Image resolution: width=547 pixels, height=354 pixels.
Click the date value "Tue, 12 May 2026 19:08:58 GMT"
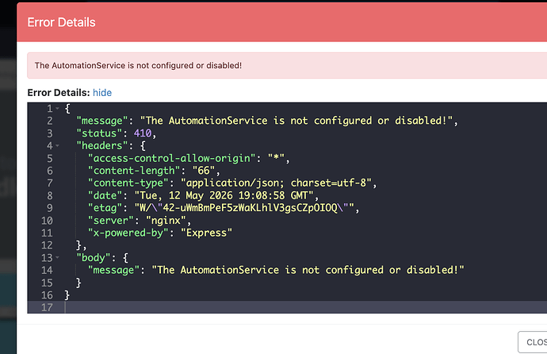(224, 195)
